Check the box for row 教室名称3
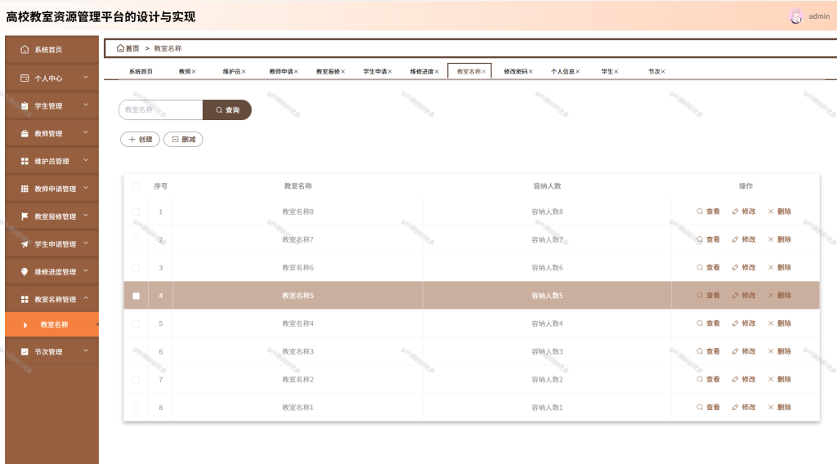 pyautogui.click(x=137, y=352)
